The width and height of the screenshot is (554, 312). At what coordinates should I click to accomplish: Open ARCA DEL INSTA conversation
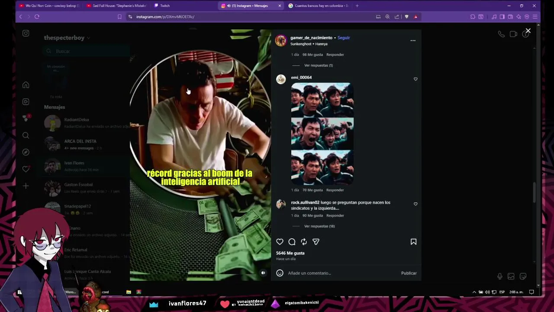[x=87, y=144]
